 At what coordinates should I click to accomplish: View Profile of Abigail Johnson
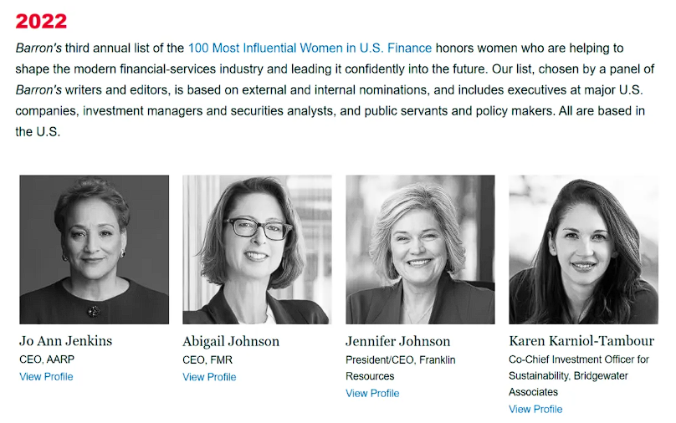209,377
